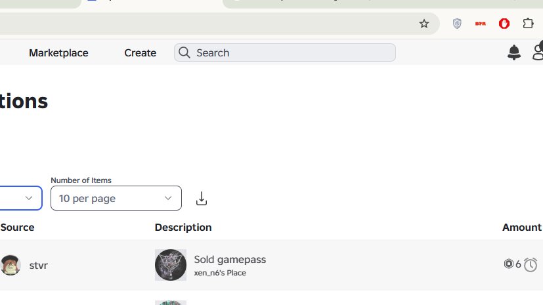Click the Sold gamepass description text
The width and height of the screenshot is (543, 305).
click(x=230, y=260)
